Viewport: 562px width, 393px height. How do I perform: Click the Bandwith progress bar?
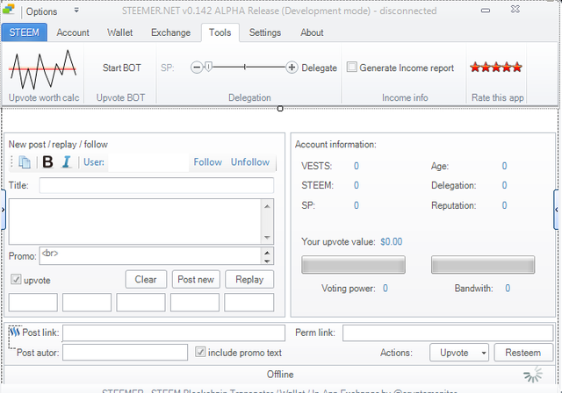click(x=483, y=265)
